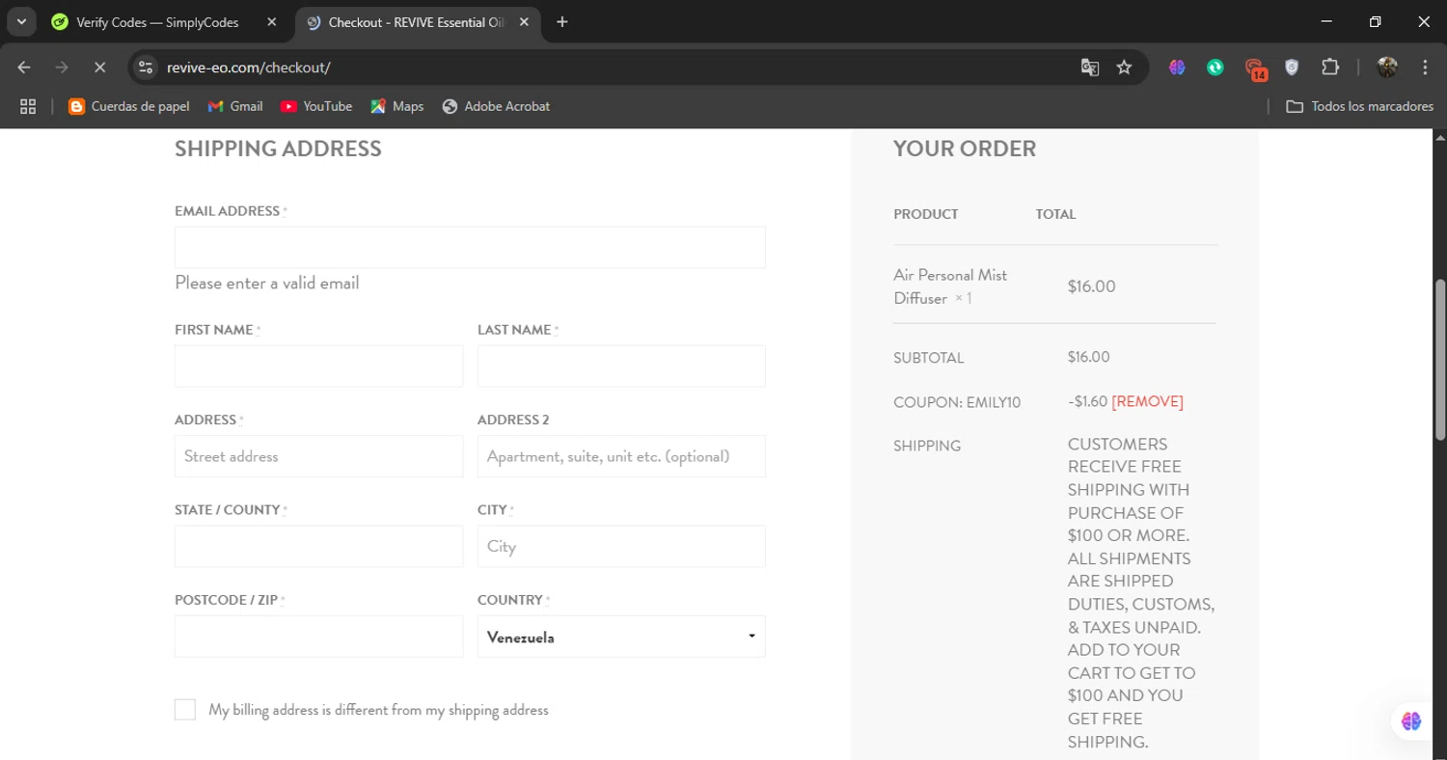Click the SHIPPING row label
This screenshot has height=760, width=1447.
pos(927,446)
